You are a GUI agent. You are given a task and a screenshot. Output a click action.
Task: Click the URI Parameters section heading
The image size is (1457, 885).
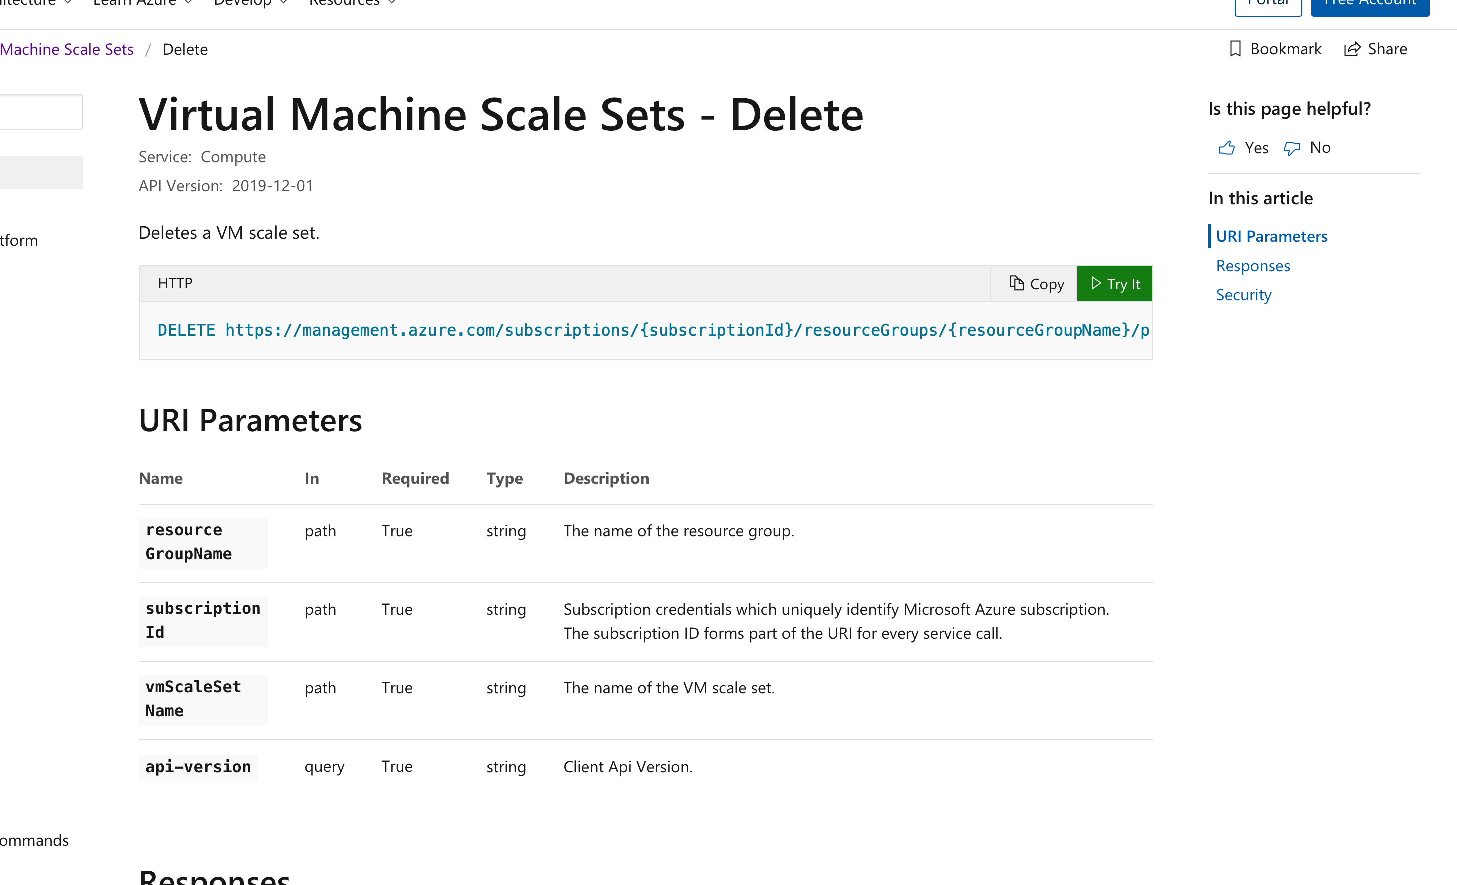click(250, 421)
